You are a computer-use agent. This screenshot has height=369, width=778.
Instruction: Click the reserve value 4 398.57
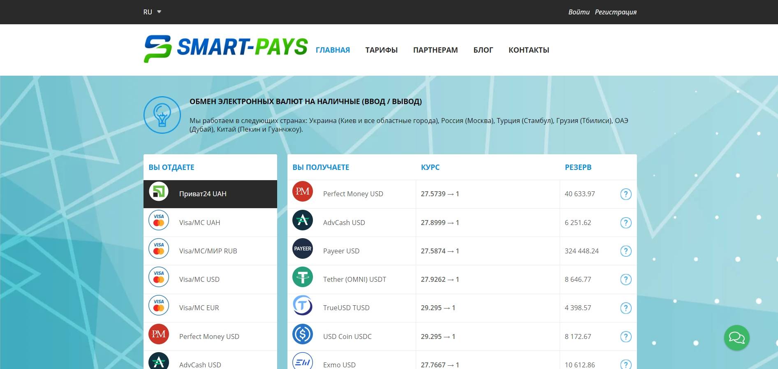coord(578,308)
